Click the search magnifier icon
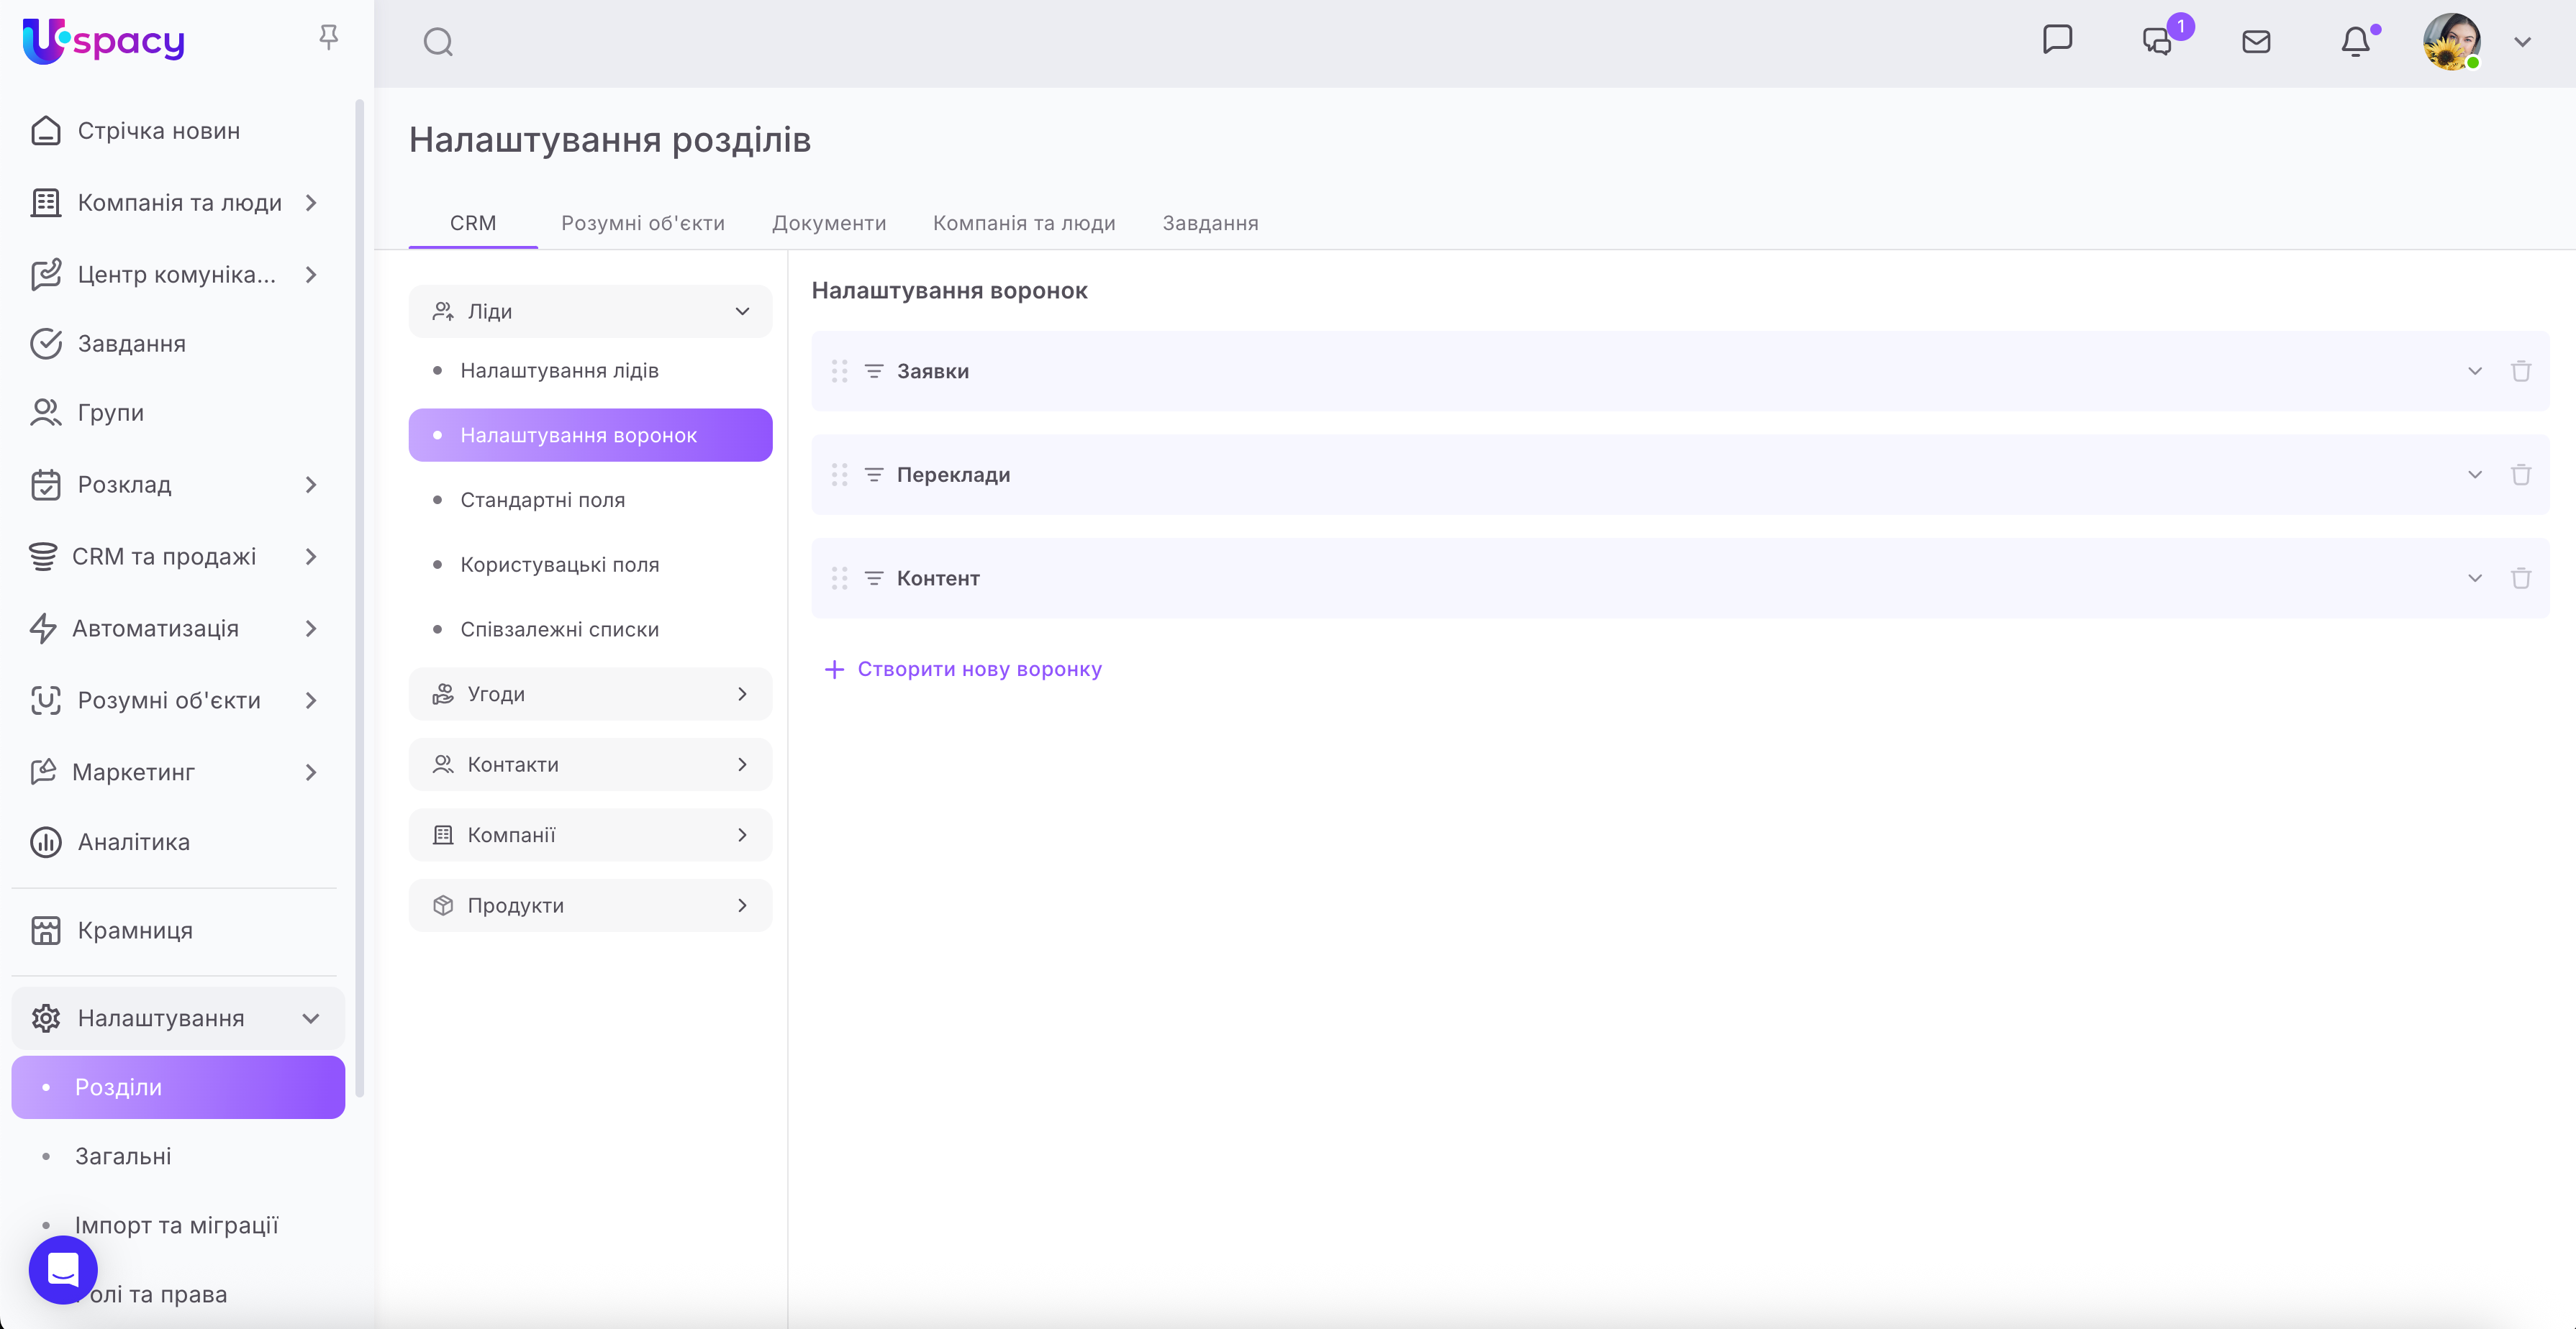Screen dimensions: 2576x1329 coord(438,42)
